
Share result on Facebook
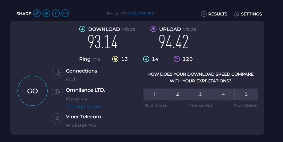coord(56,13)
